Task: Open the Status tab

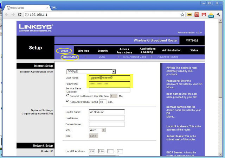Action: (x=194, y=50)
